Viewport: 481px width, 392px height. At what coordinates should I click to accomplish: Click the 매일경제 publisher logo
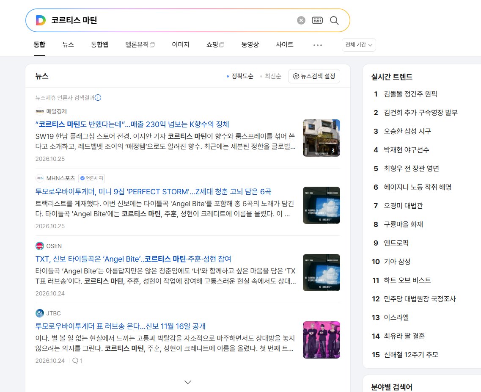[x=40, y=111]
